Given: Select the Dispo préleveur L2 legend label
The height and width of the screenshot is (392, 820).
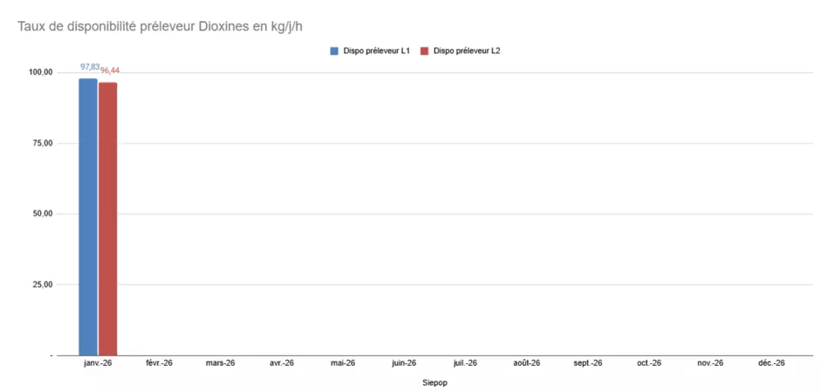Looking at the screenshot, I should [467, 51].
